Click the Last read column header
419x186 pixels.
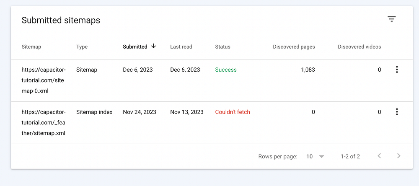click(181, 47)
